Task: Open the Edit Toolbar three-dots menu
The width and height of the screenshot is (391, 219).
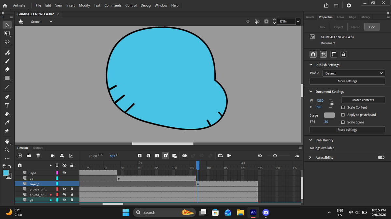Action: 7,159
